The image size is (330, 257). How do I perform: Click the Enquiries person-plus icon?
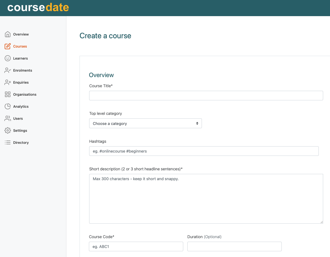(x=8, y=82)
